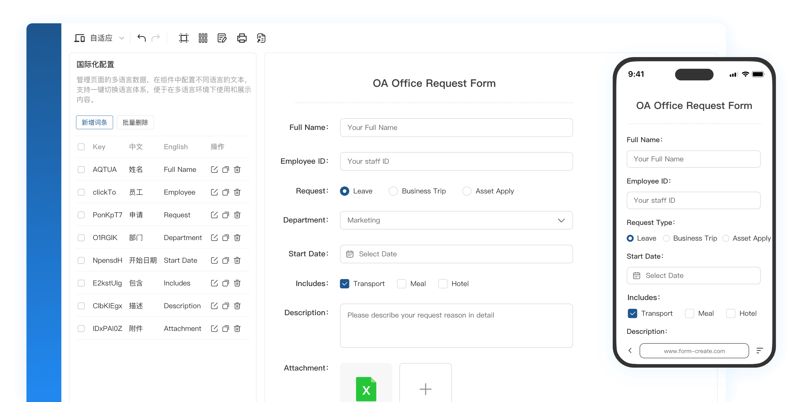
Task: Select Asset Apply radio in phone preview
Action: tap(725, 238)
